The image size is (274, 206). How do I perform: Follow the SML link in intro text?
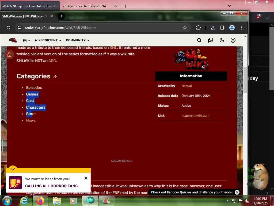[x=113, y=48]
